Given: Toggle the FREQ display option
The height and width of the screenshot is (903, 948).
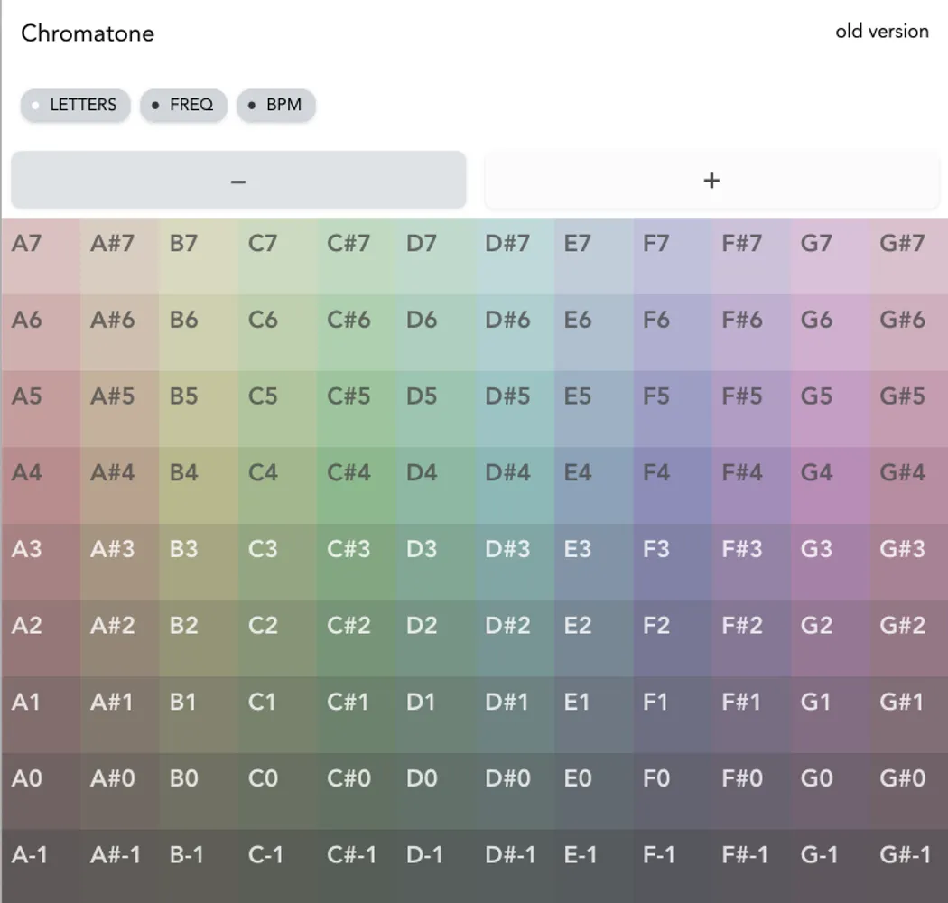Looking at the screenshot, I should 183,105.
